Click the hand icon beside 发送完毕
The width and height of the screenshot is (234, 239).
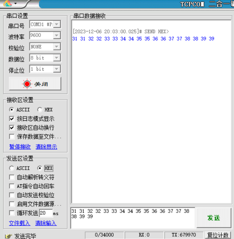tap(8, 236)
